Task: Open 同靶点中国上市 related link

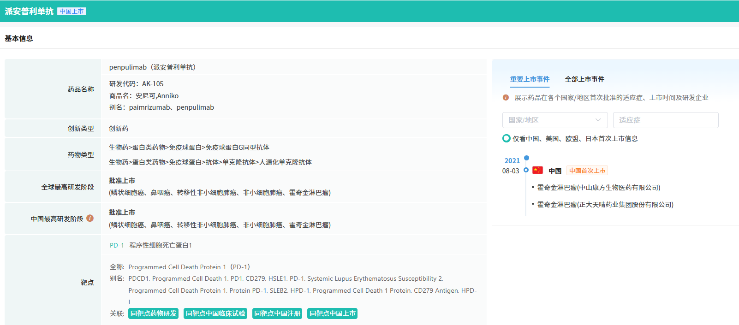Action: pos(332,313)
